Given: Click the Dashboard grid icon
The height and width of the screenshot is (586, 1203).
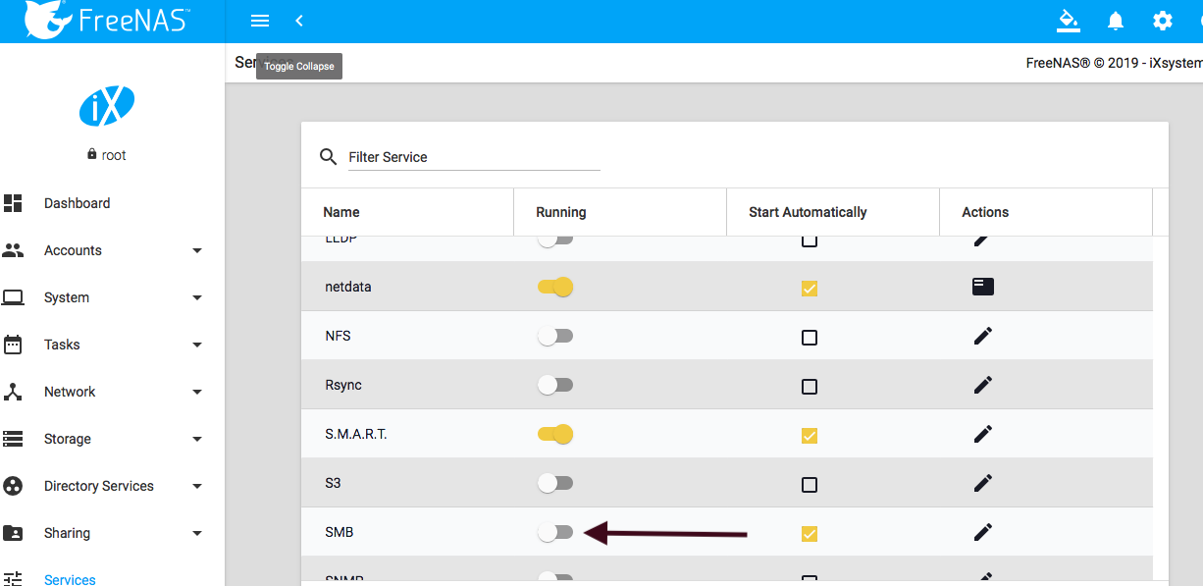Looking at the screenshot, I should tap(13, 203).
